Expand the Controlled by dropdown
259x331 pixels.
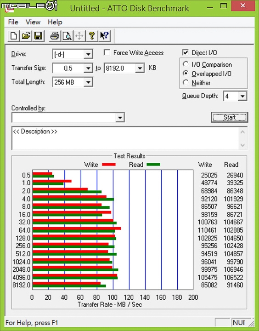click(x=120, y=118)
